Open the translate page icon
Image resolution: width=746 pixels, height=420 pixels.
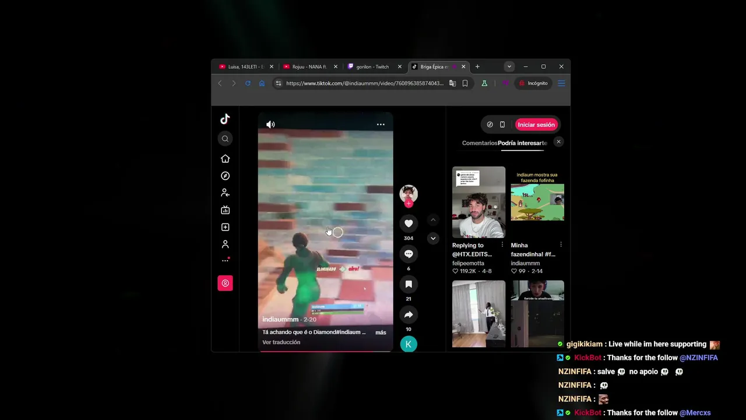pyautogui.click(x=452, y=83)
